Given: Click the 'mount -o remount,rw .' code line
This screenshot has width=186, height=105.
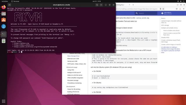Looking at the screenshot, I should pyautogui.click(x=101, y=78).
